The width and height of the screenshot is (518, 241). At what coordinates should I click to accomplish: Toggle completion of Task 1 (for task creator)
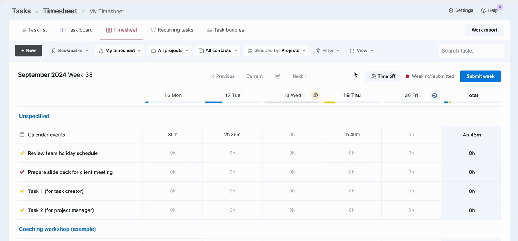point(22,191)
